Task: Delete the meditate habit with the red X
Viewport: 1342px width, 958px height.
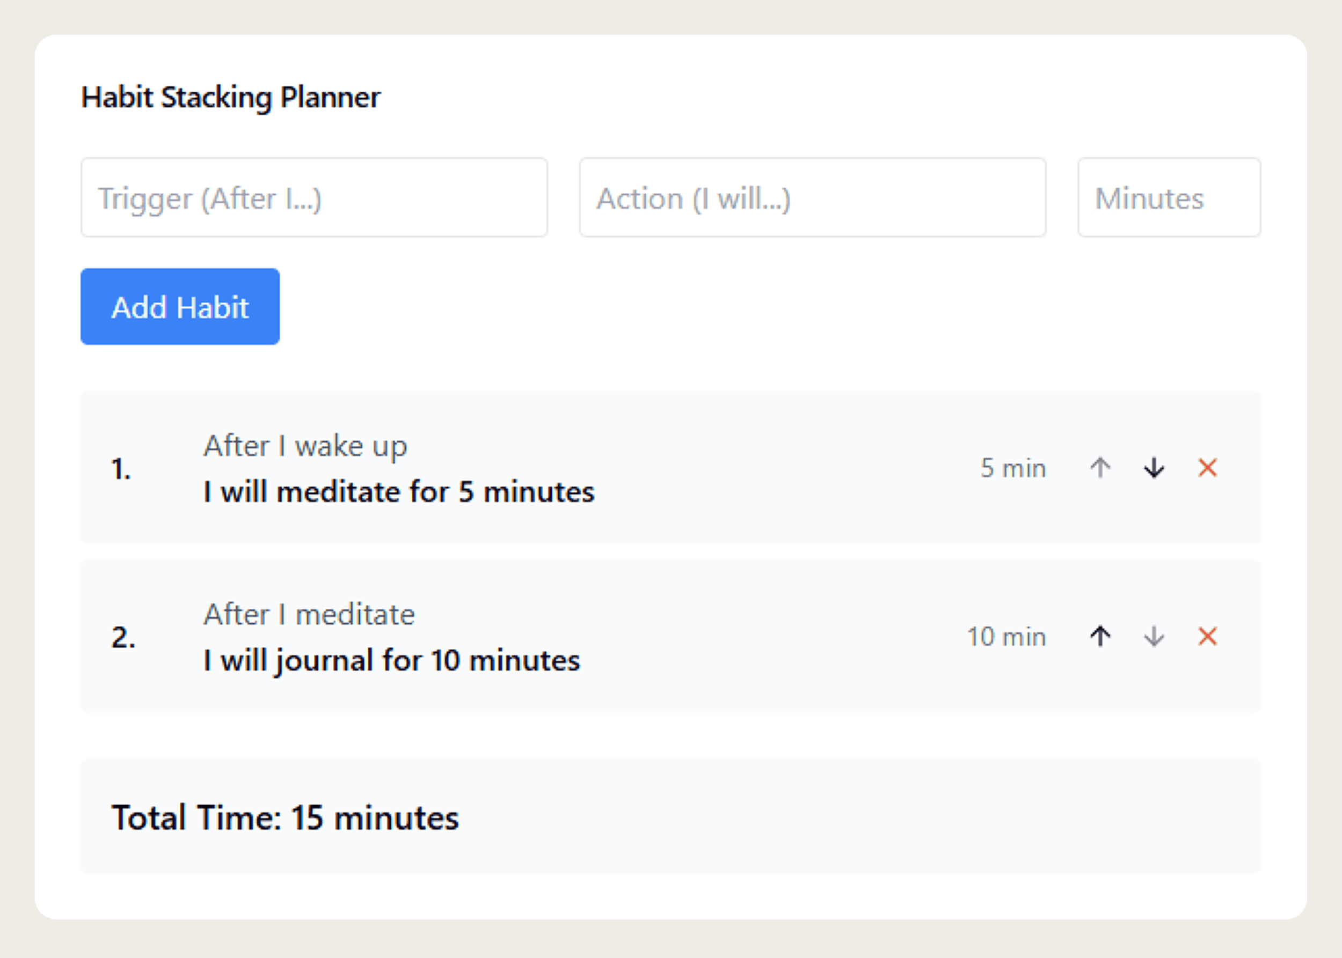Action: [1207, 468]
